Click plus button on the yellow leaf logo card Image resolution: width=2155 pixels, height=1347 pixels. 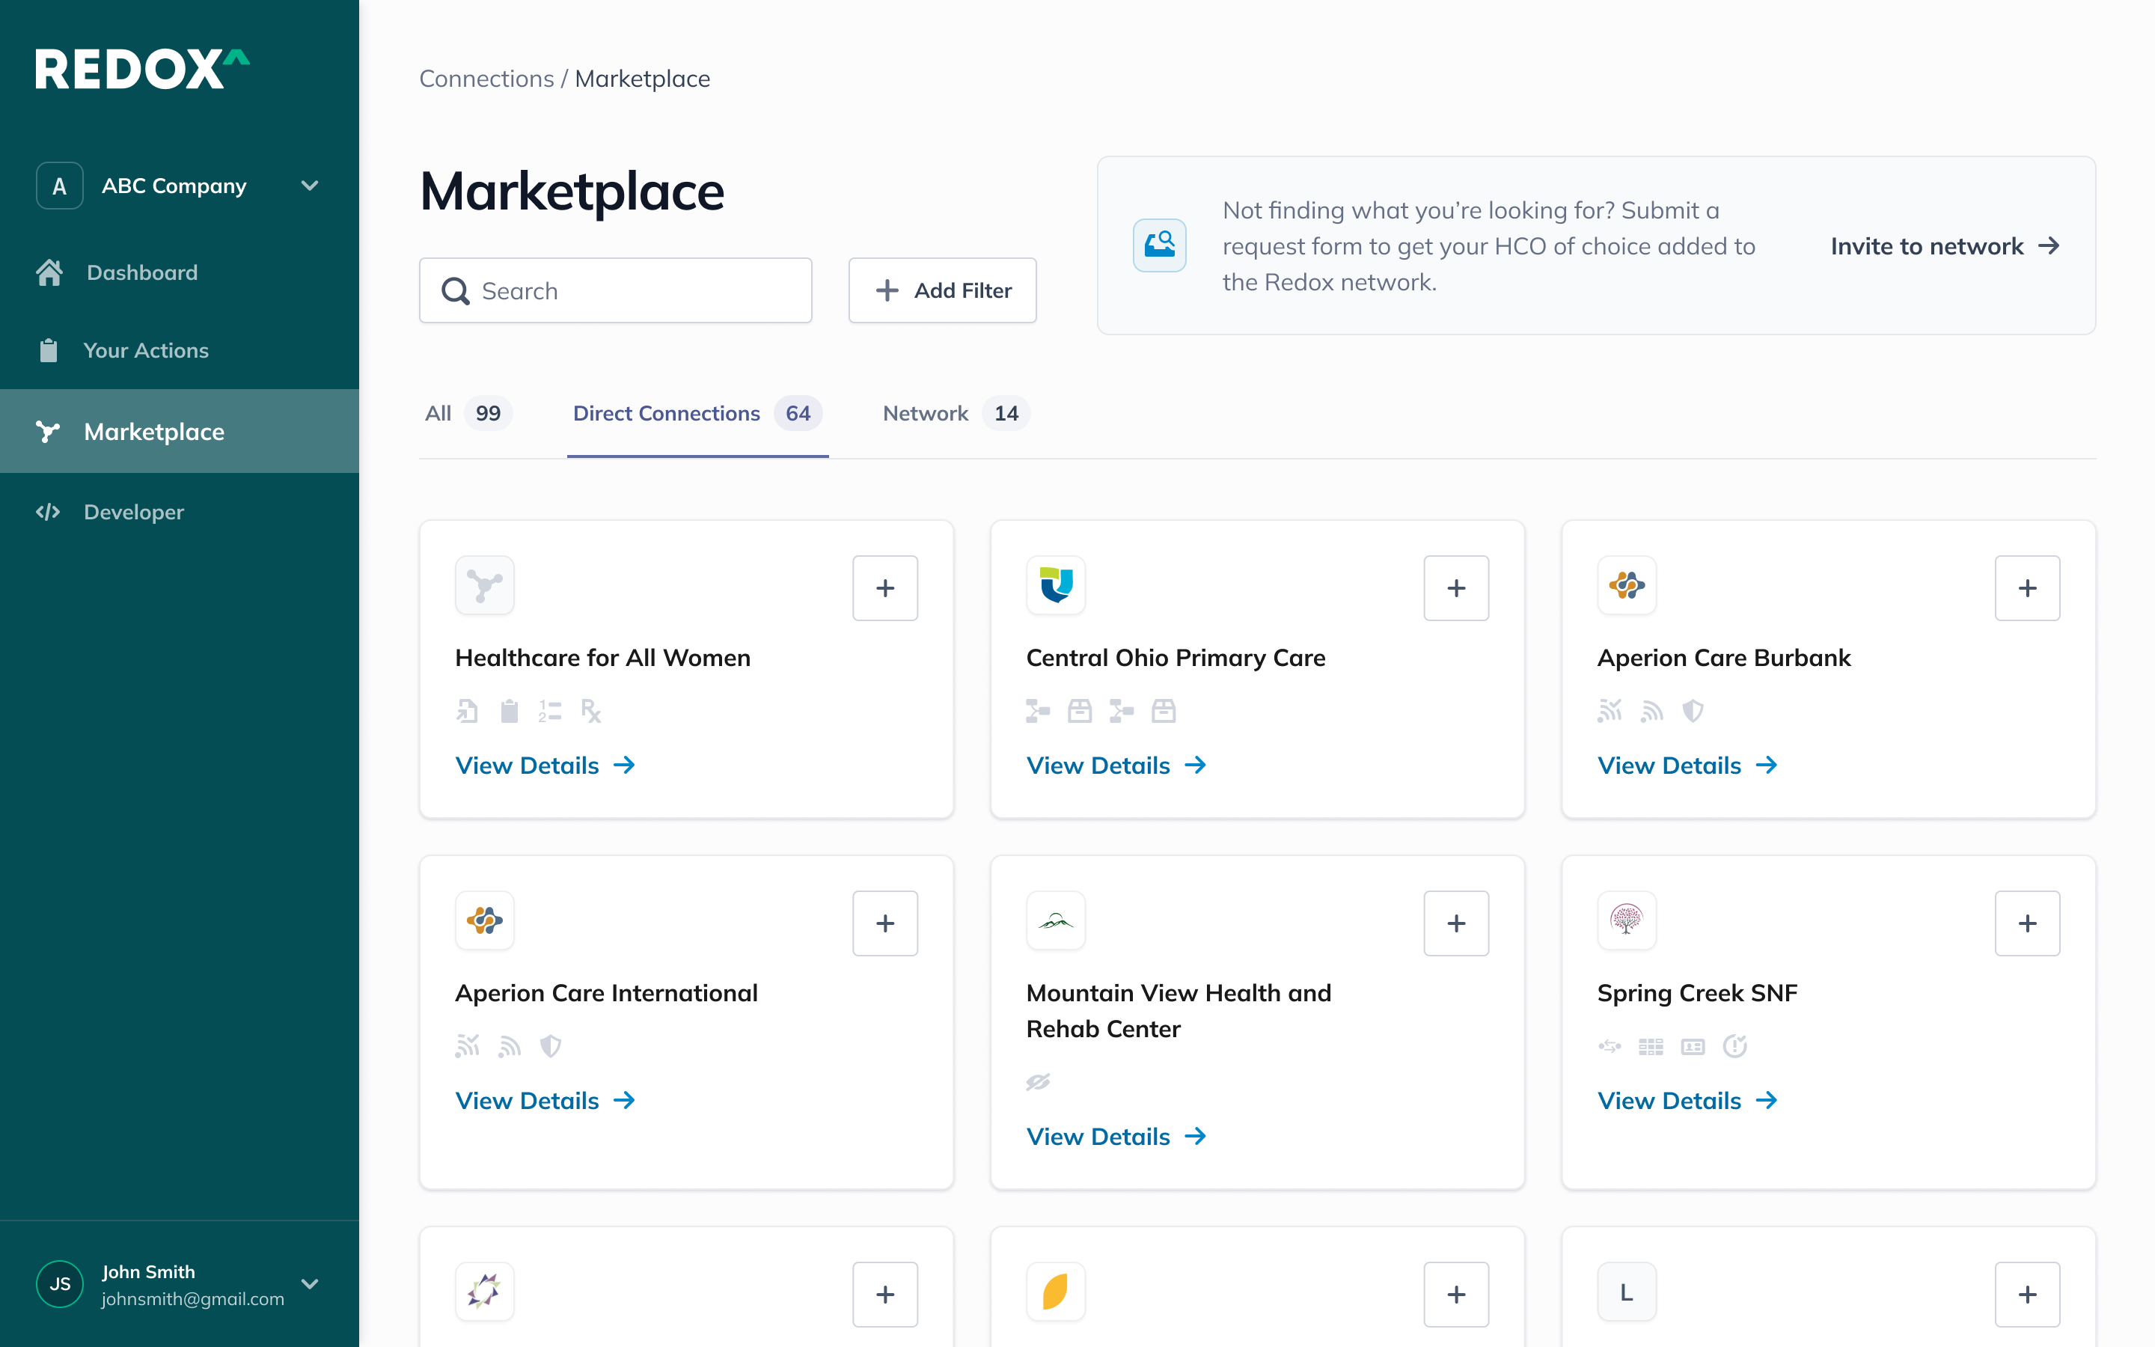click(x=1457, y=1295)
